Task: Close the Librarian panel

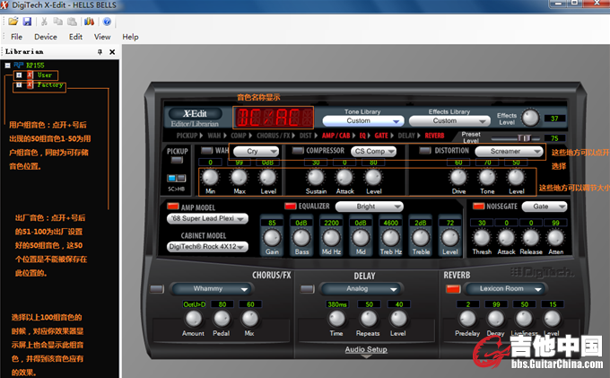Action: tap(112, 52)
